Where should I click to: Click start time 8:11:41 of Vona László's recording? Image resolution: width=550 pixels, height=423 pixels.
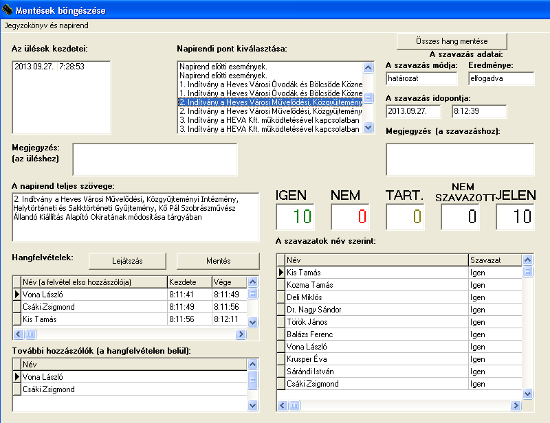tap(190, 295)
